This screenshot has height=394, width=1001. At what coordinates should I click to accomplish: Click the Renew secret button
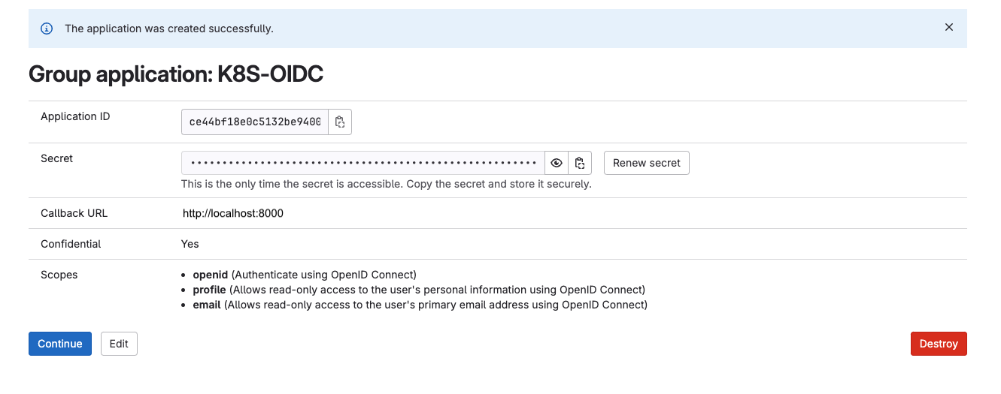point(646,163)
